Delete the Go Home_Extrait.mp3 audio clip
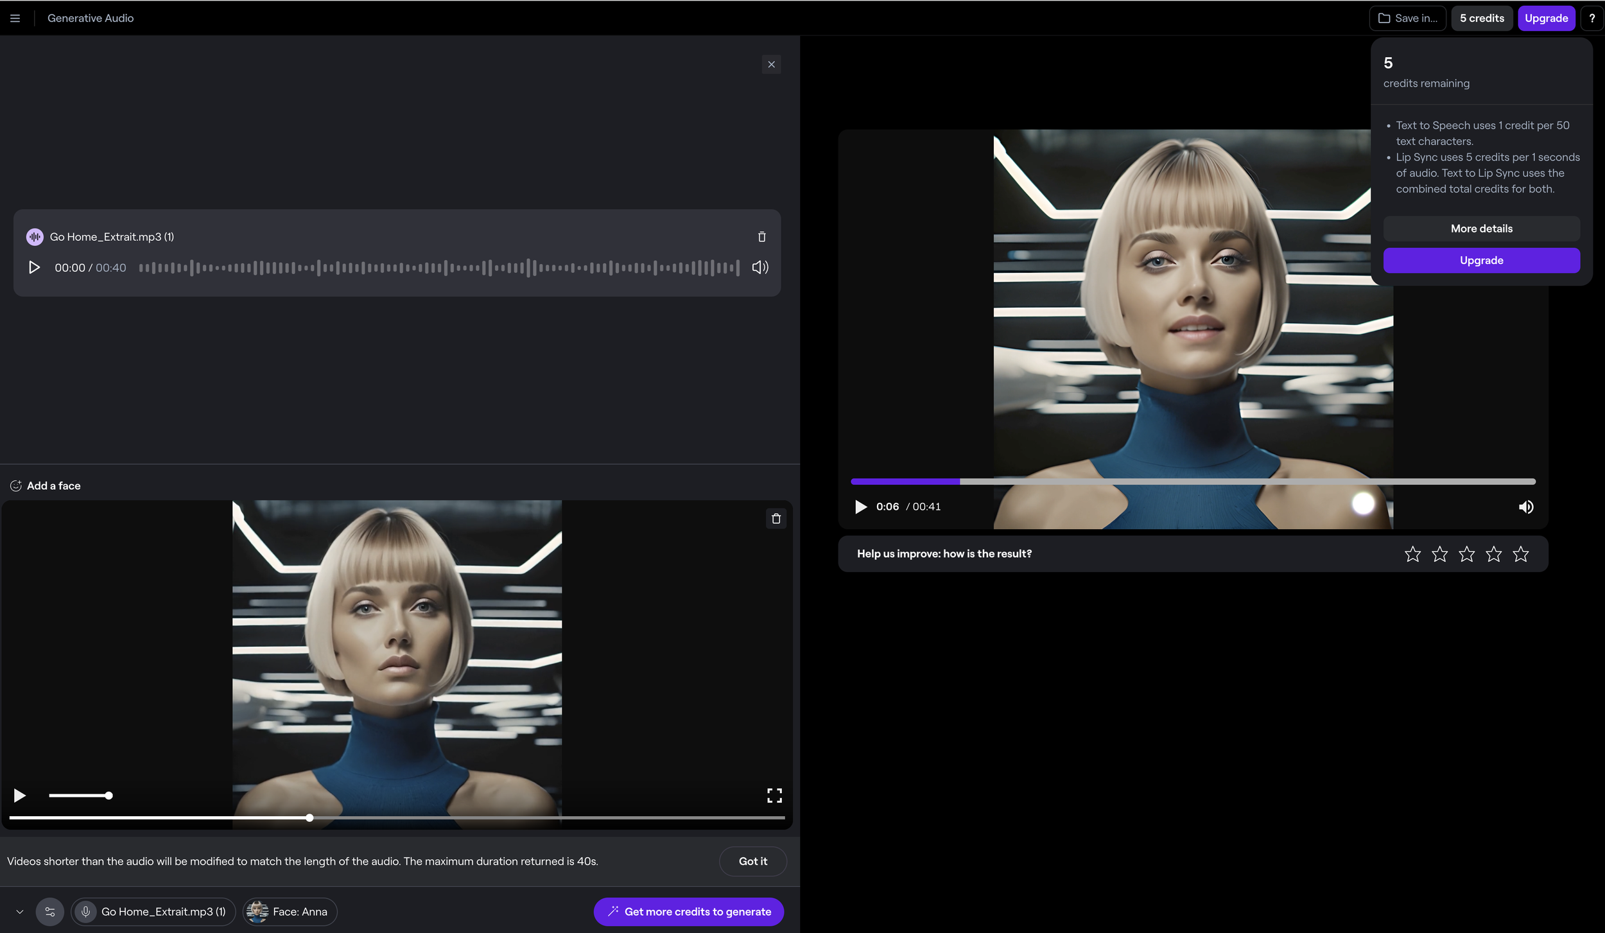This screenshot has height=933, width=1605. (761, 237)
